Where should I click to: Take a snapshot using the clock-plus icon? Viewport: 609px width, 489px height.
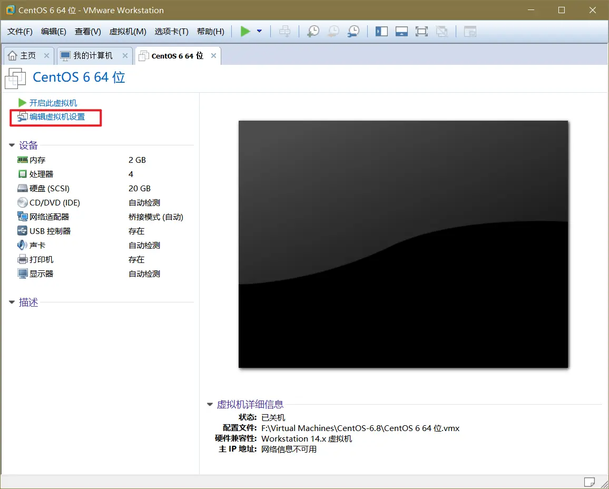[313, 31]
